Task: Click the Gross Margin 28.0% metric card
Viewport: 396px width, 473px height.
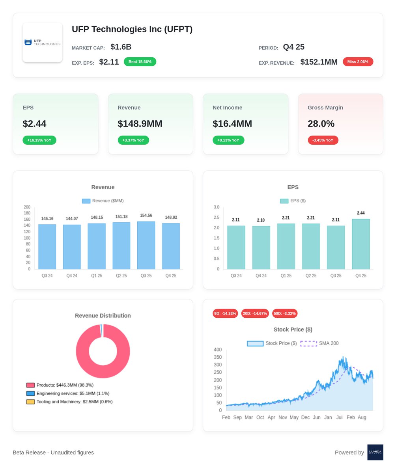Action: tap(340, 124)
